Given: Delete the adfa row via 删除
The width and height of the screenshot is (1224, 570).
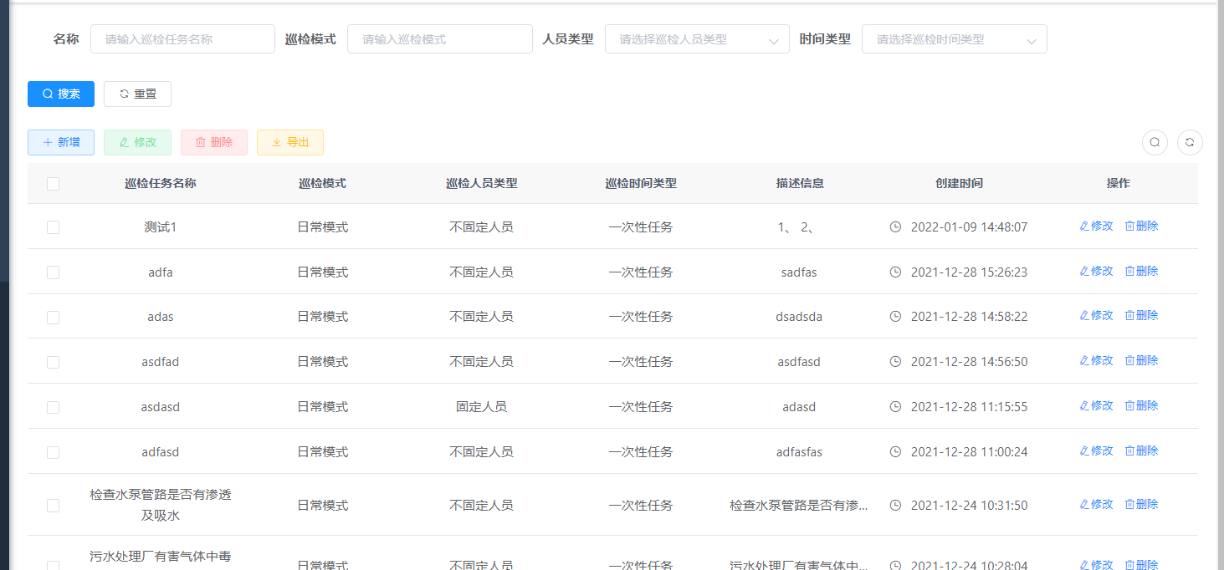Looking at the screenshot, I should pyautogui.click(x=1141, y=271).
